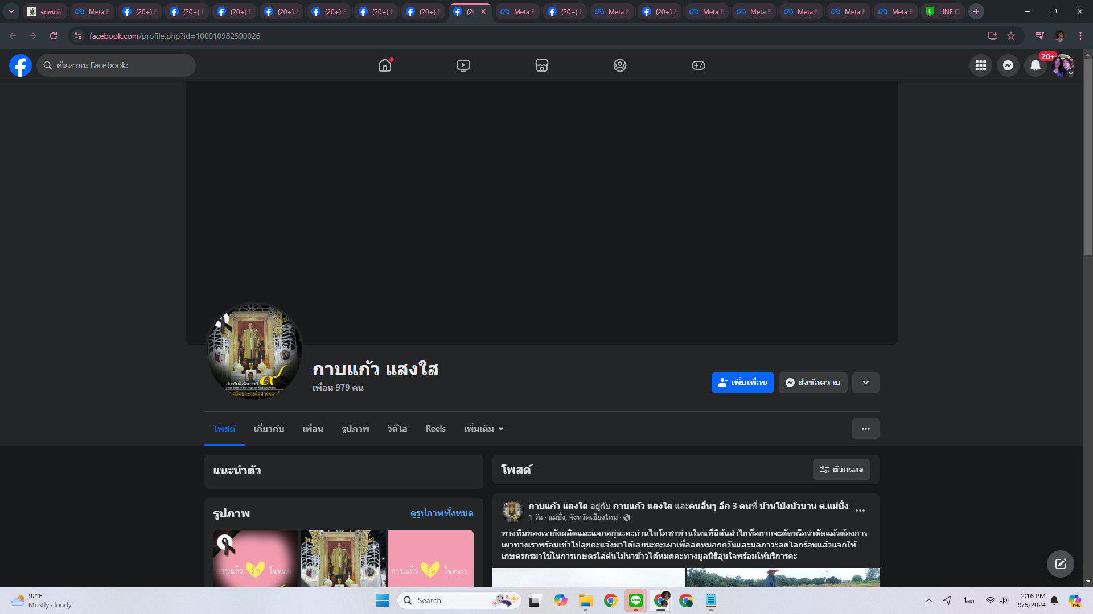Open the ดูรูปภาพทั้งหมด photos link
Screen dimensions: 1093x614
(x=441, y=513)
